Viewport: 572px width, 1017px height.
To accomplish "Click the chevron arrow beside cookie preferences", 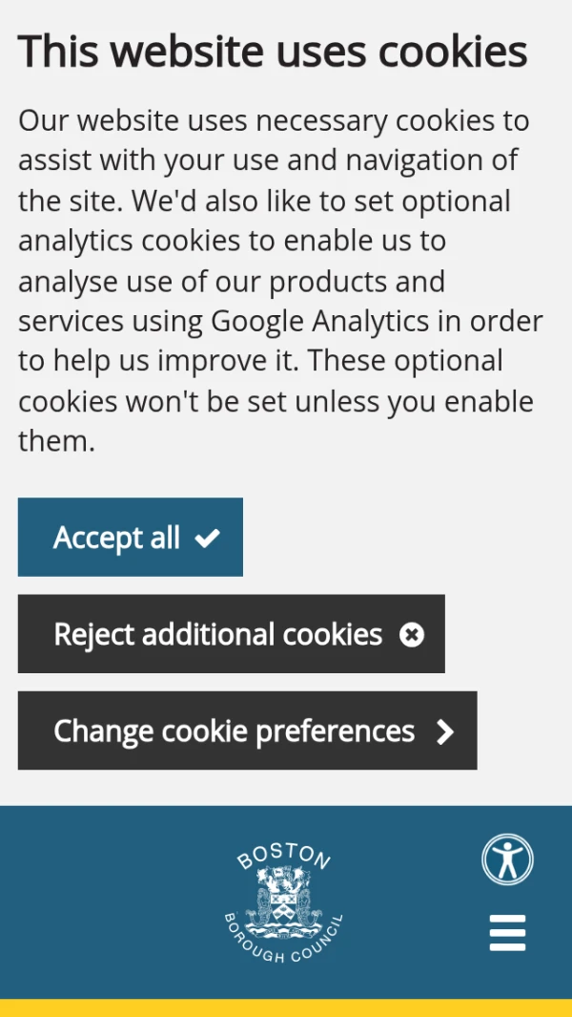I will pyautogui.click(x=444, y=732).
